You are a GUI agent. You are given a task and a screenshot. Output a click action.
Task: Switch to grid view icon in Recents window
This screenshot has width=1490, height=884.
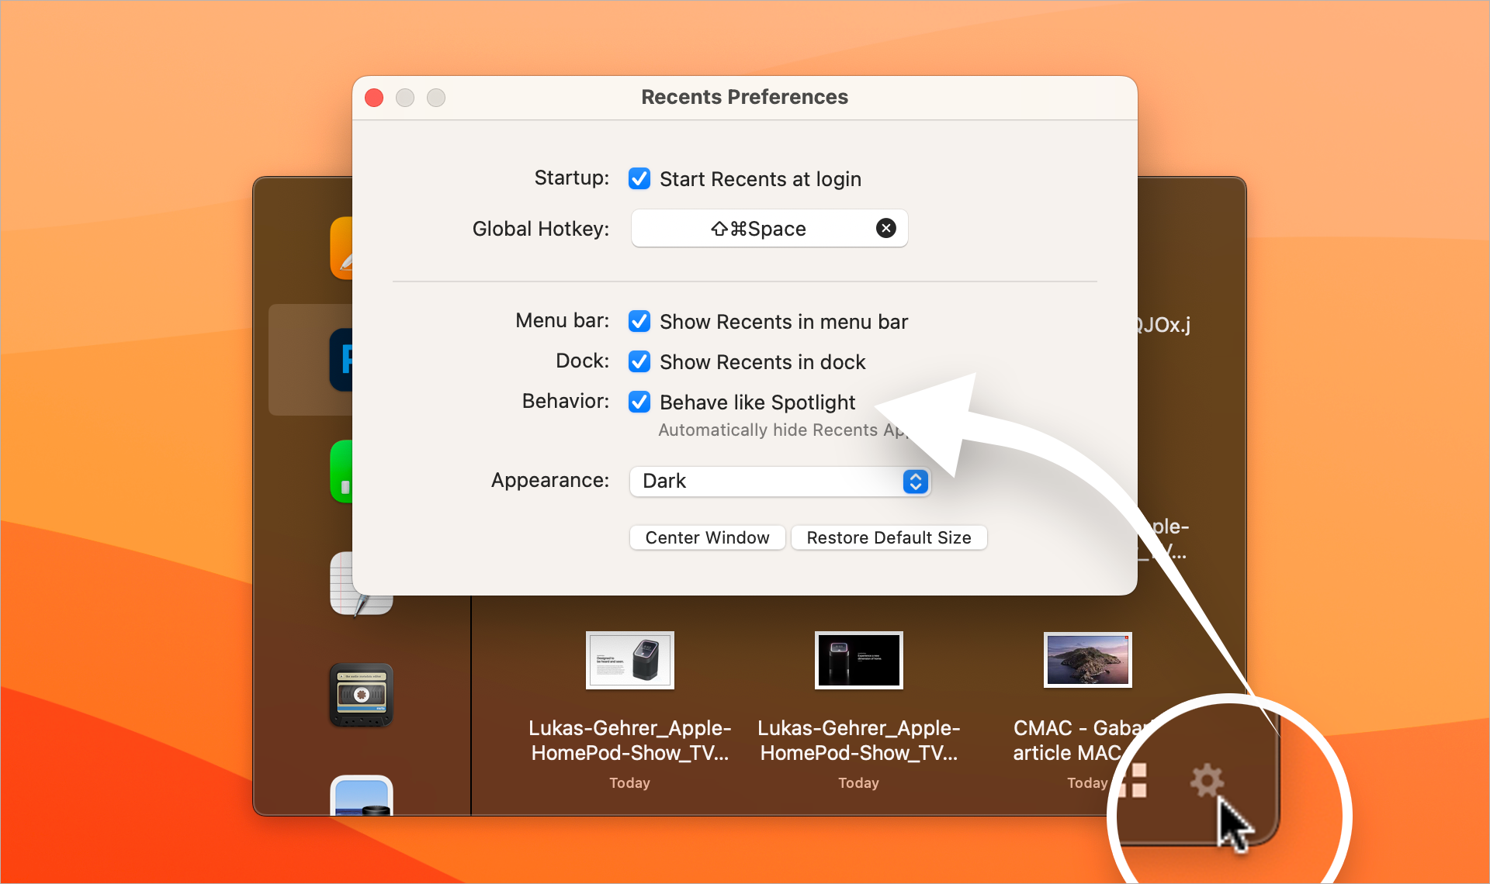[x=1131, y=780]
